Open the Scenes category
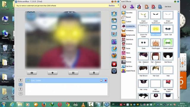Screen dimensions: 190x107 coord(129,62)
